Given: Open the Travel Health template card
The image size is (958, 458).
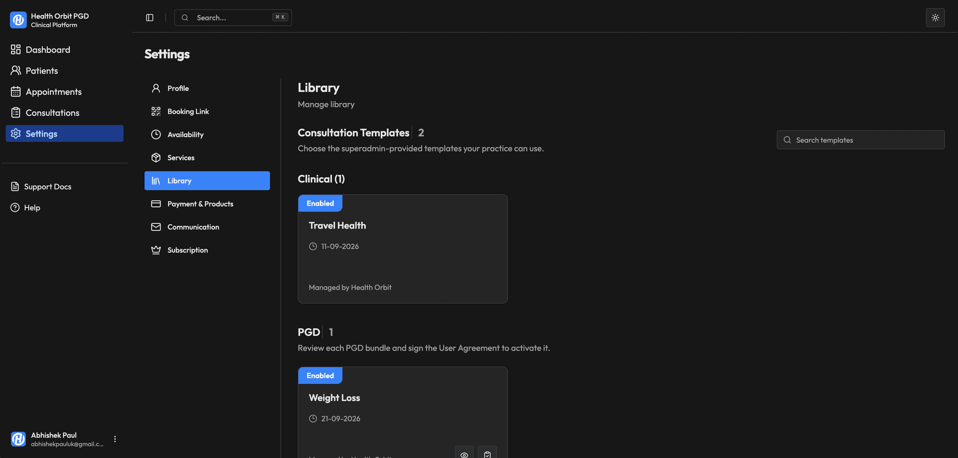Looking at the screenshot, I should click(x=403, y=249).
